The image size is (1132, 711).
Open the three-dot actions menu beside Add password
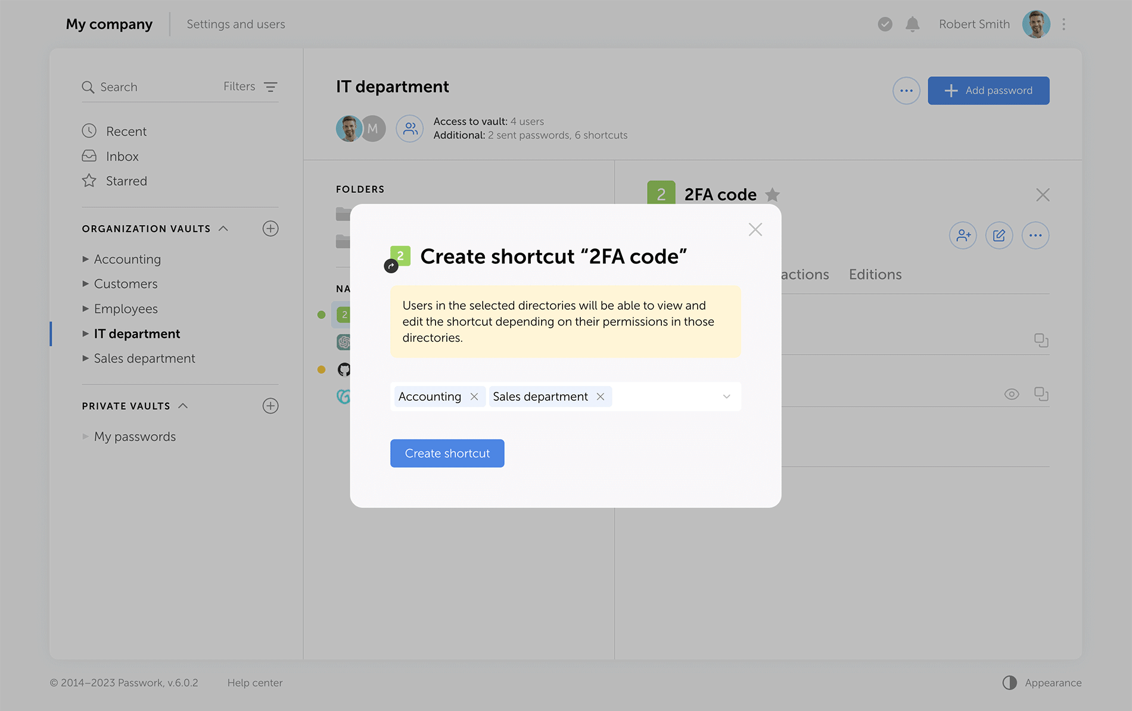[906, 91]
